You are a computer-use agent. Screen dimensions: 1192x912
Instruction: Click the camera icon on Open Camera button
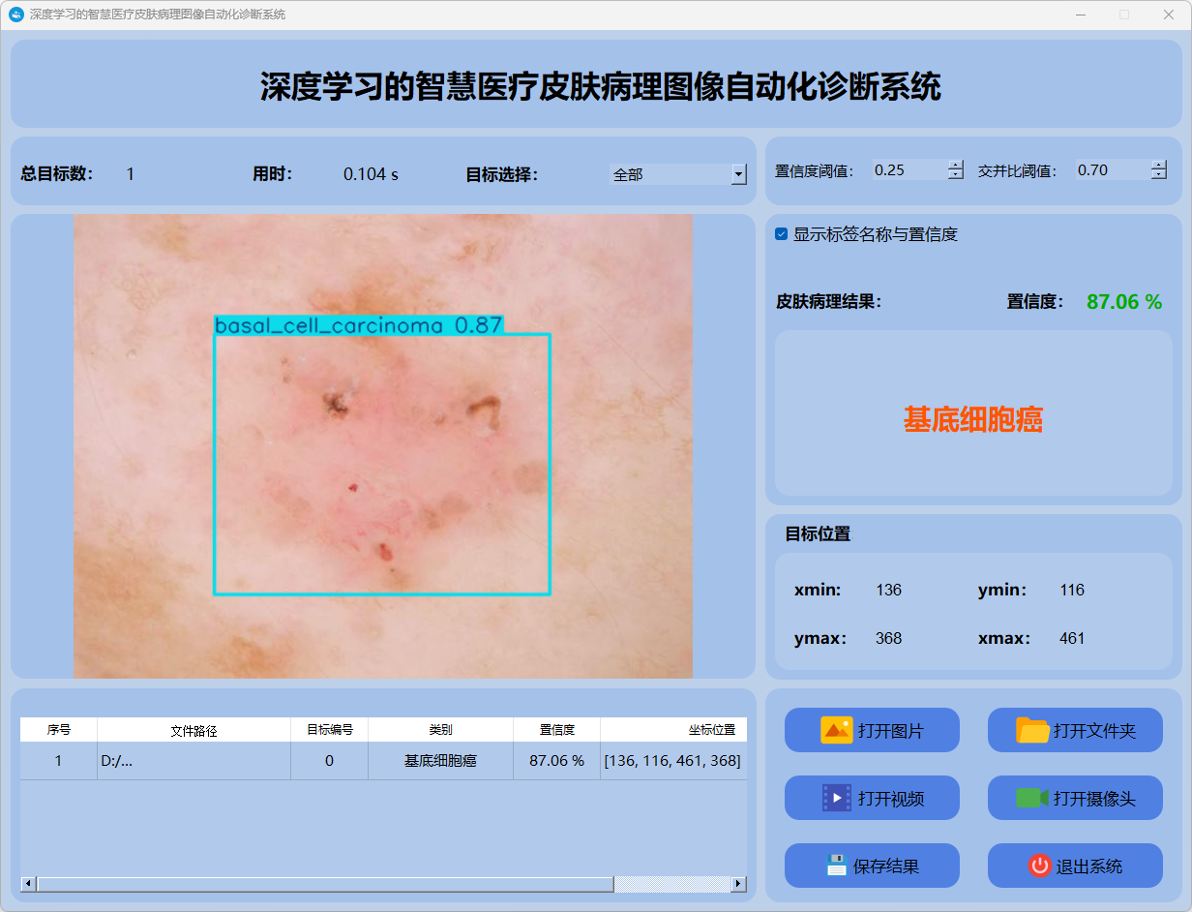[x=1032, y=798]
